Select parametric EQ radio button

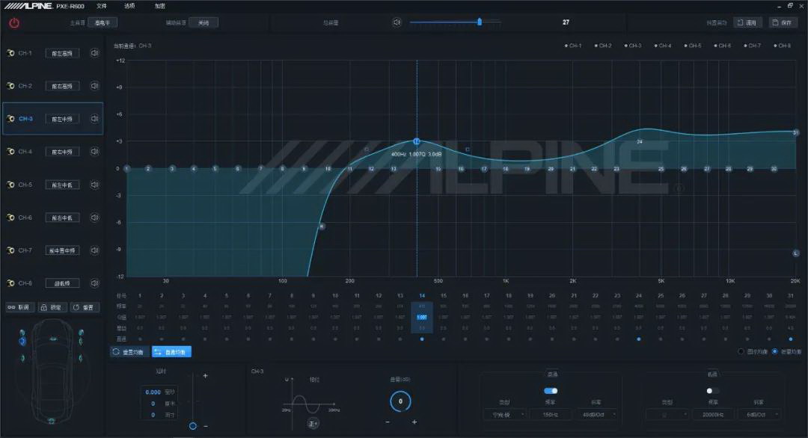(774, 351)
